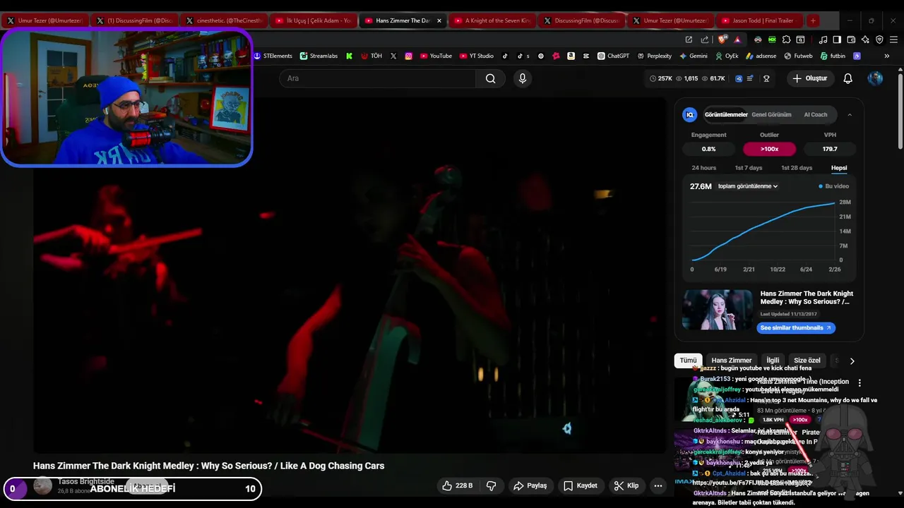This screenshot has width=904, height=508.
Task: Open YouTube notifications bell
Action: coord(847,78)
